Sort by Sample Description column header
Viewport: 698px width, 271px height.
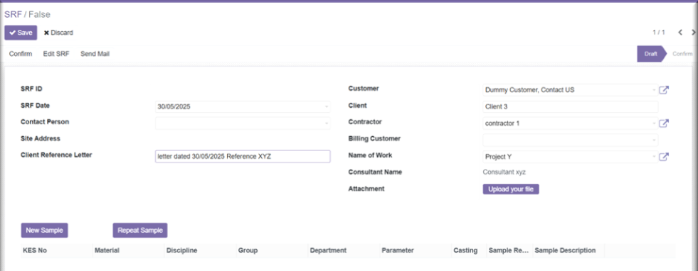568,250
